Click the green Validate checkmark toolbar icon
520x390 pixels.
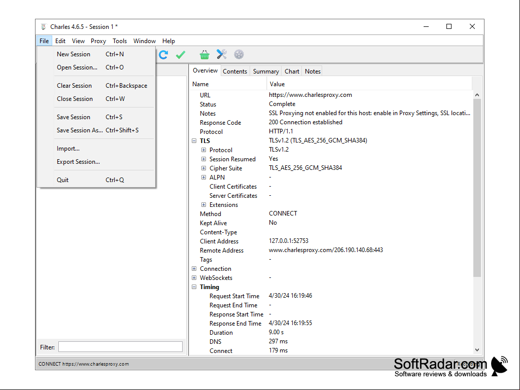pos(181,55)
